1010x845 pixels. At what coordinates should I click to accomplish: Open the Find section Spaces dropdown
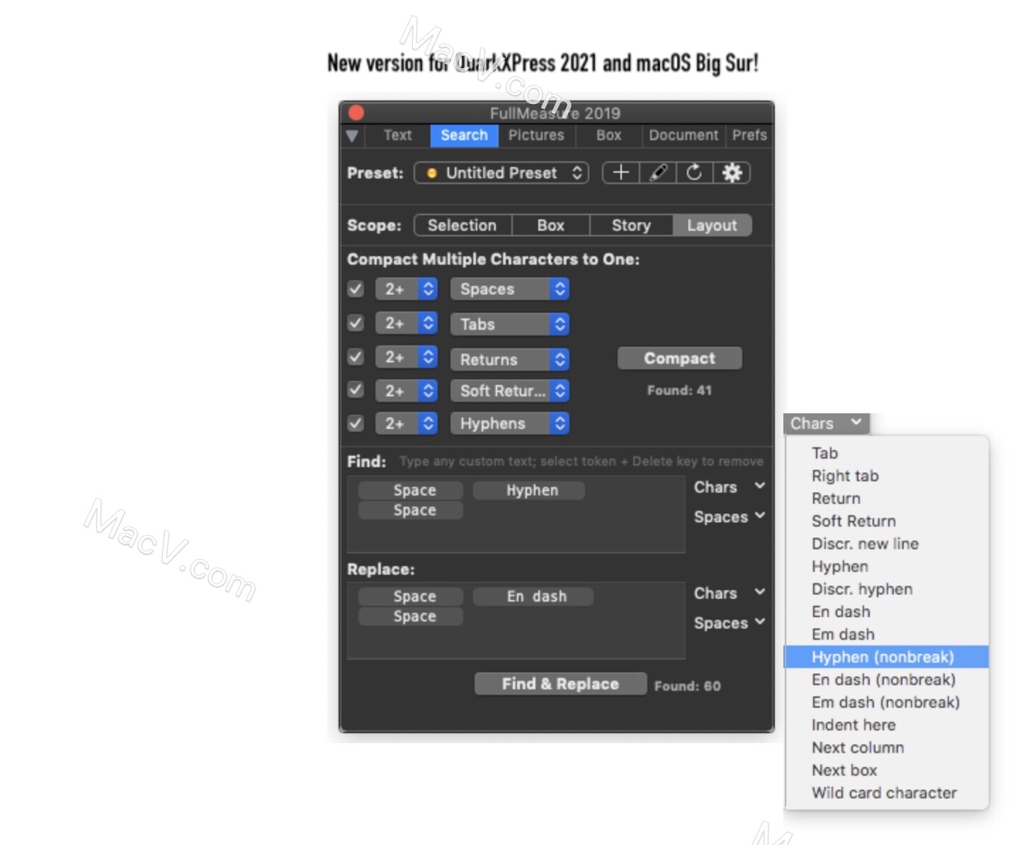point(729,517)
